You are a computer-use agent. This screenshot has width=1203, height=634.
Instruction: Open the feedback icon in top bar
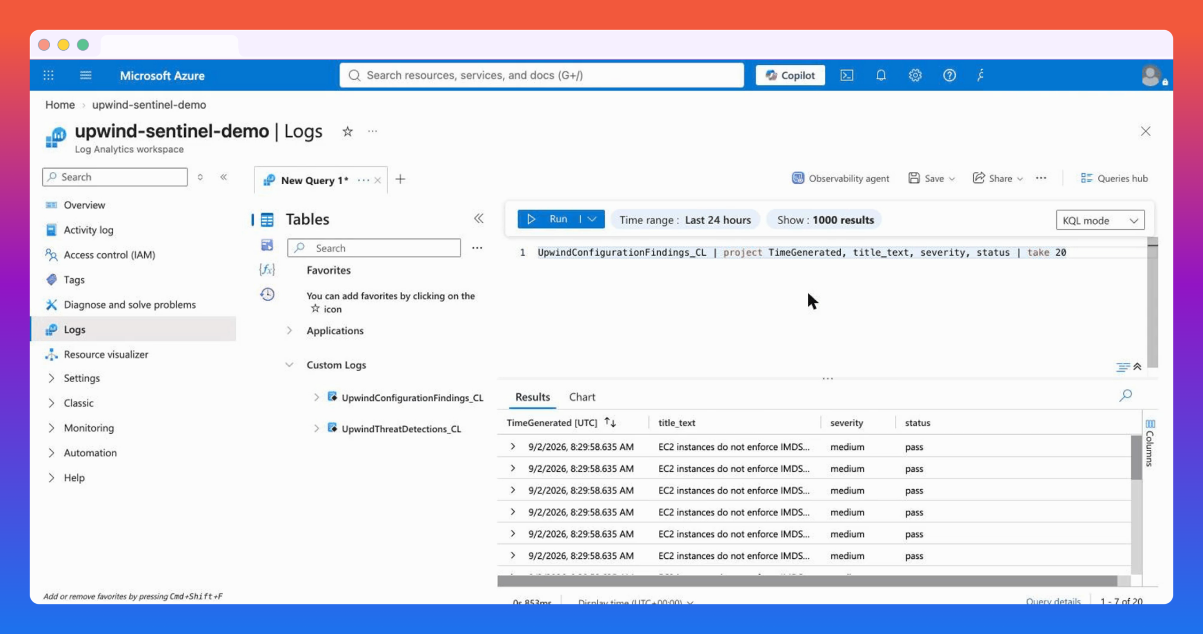pos(981,75)
